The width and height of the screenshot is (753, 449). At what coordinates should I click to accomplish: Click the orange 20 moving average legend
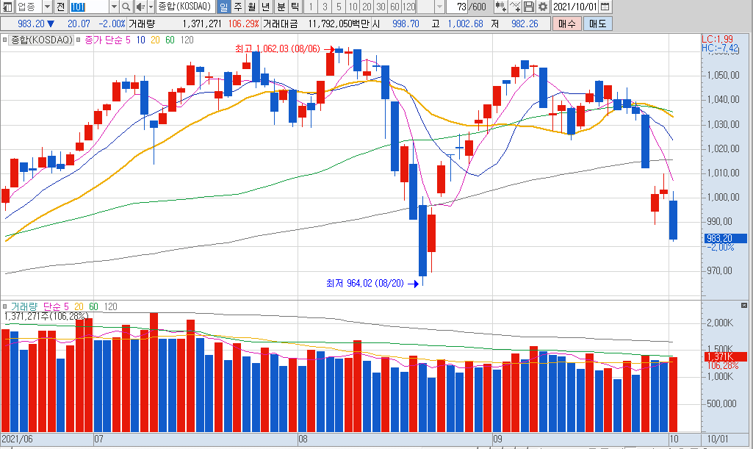pyautogui.click(x=155, y=40)
